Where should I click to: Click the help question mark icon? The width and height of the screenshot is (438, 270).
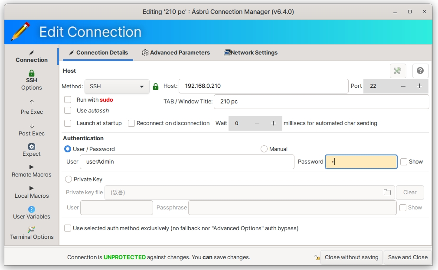(420, 71)
